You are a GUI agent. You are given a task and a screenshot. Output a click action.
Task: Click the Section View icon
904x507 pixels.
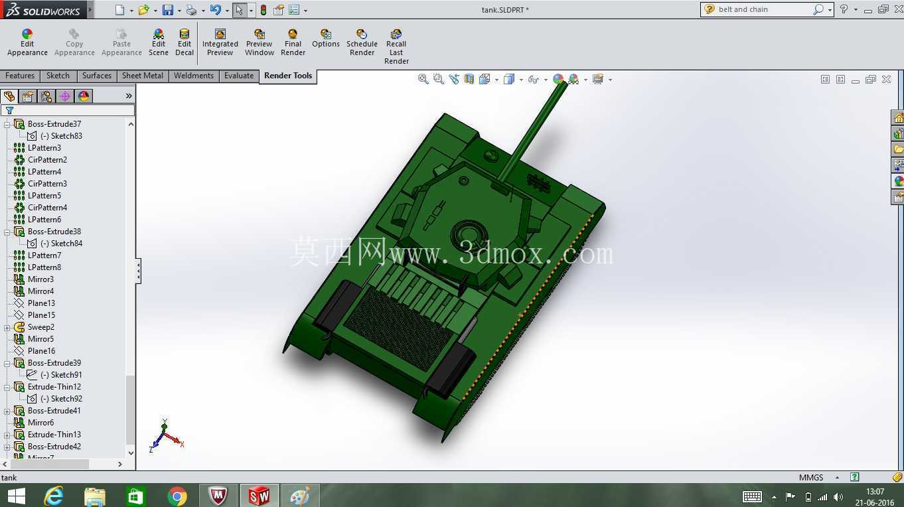pos(469,79)
